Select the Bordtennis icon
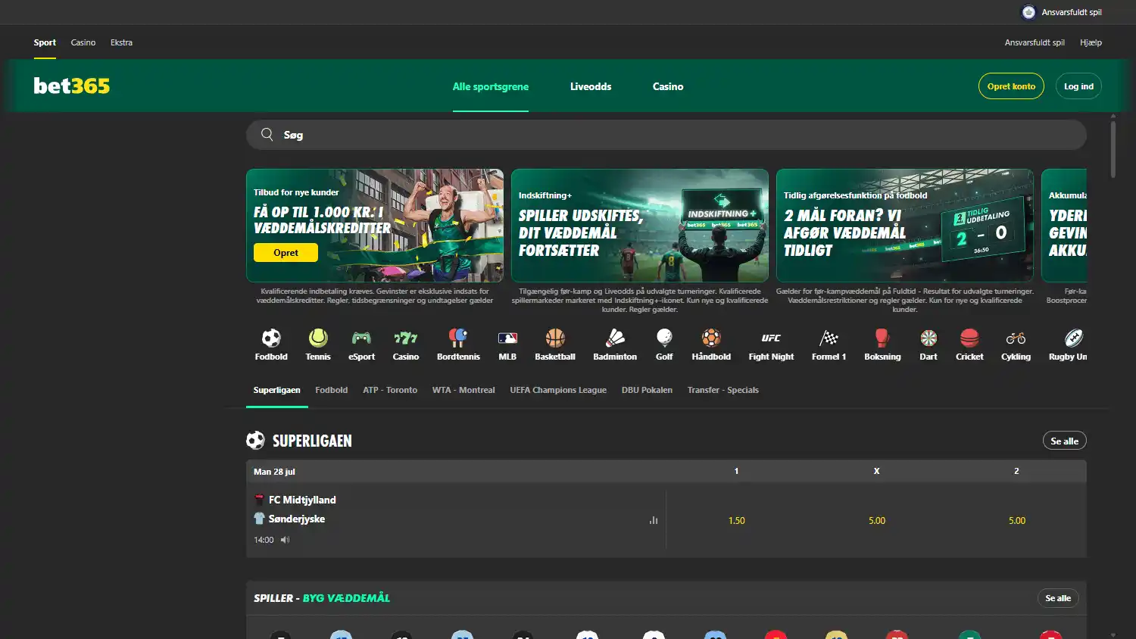This screenshot has height=639, width=1136. [x=458, y=338]
